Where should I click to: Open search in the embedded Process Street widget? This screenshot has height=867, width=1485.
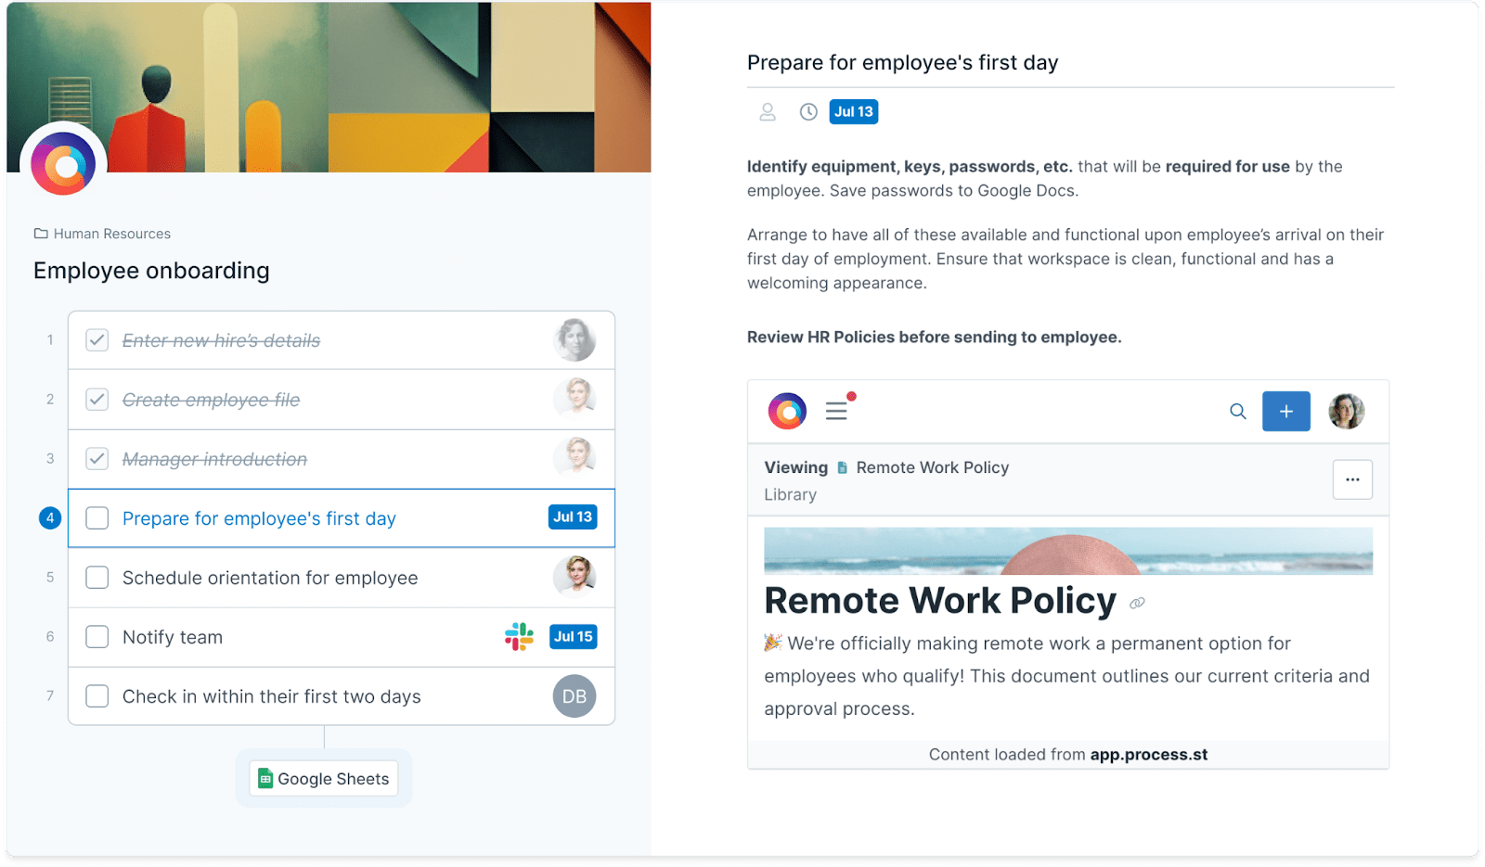pyautogui.click(x=1237, y=411)
